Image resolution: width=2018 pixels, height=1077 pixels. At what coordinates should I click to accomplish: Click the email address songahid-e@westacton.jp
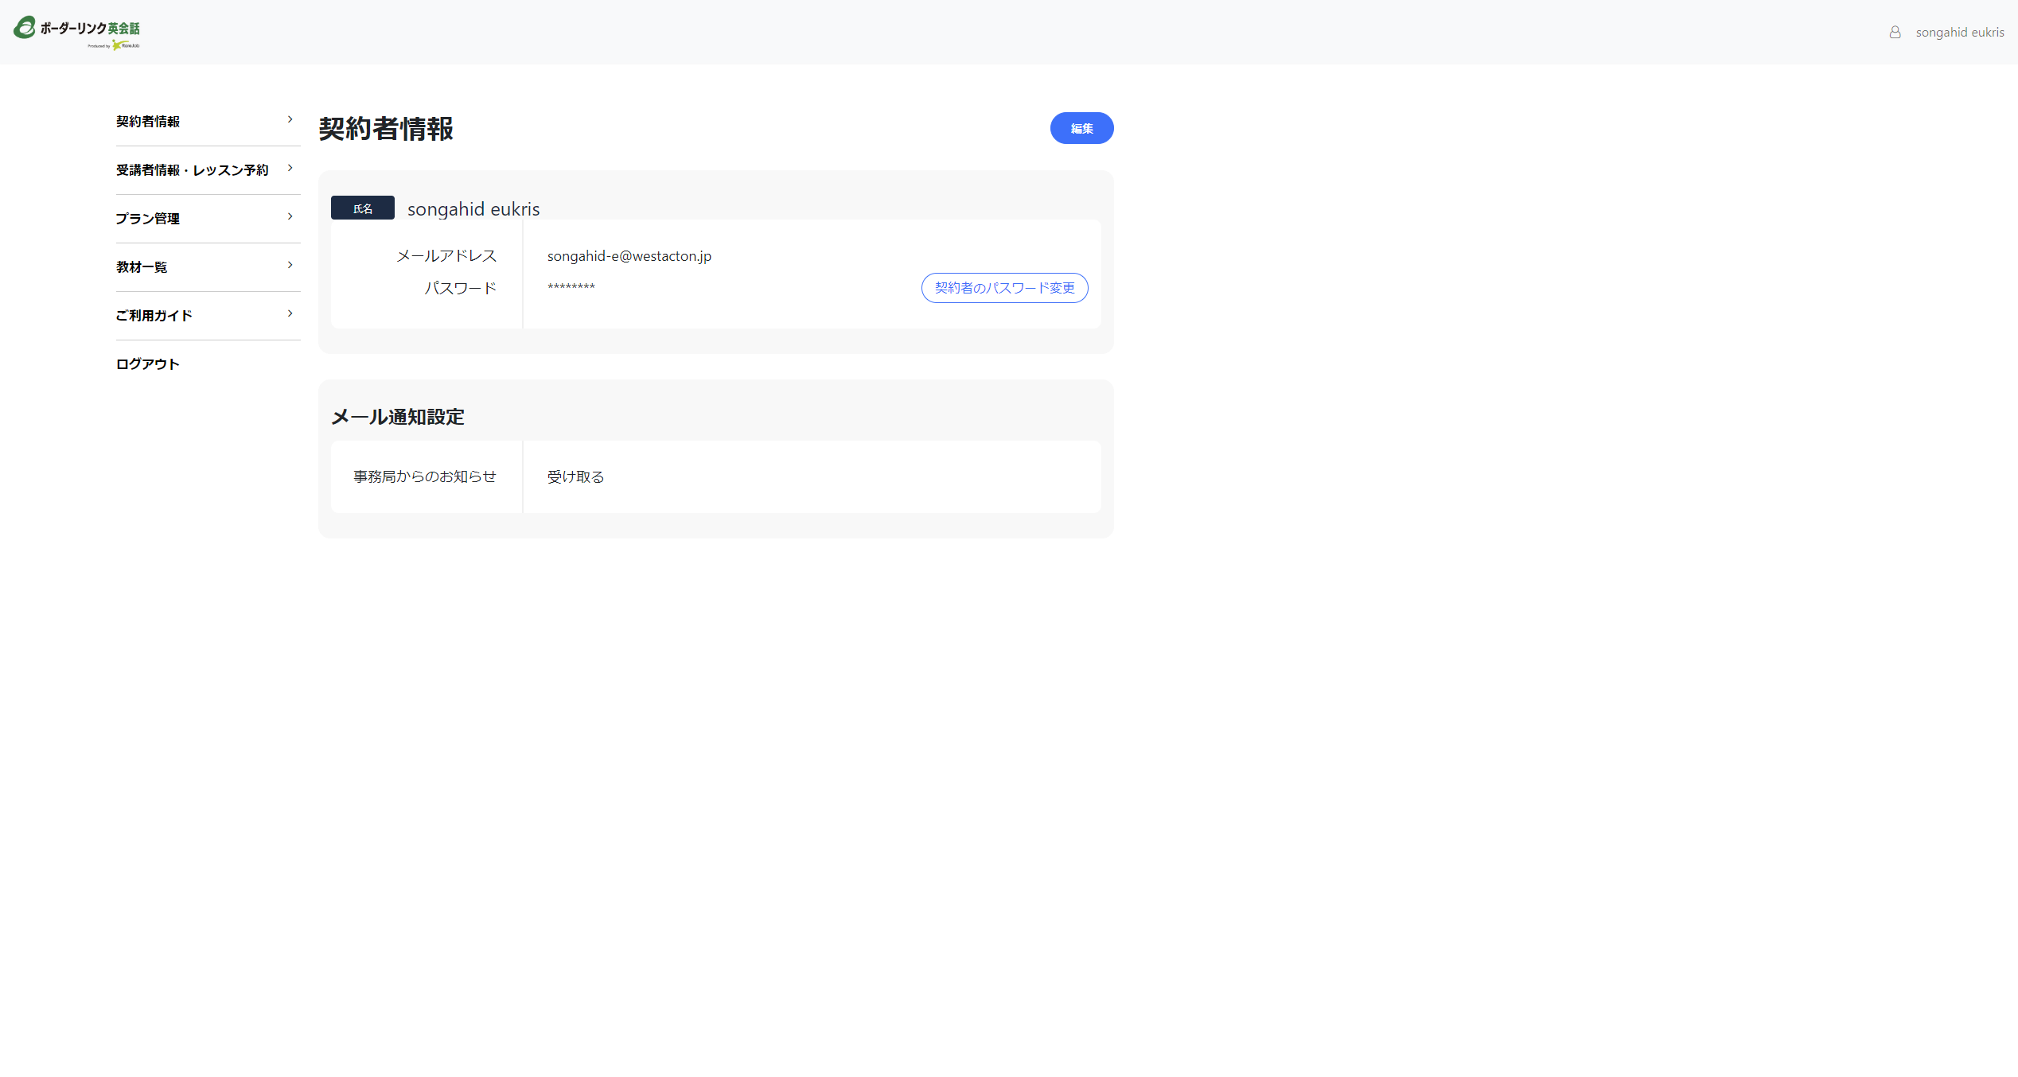point(629,256)
